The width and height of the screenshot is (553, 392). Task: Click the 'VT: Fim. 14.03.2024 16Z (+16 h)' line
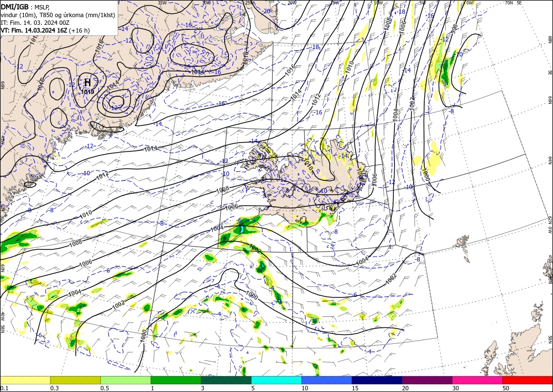point(45,30)
